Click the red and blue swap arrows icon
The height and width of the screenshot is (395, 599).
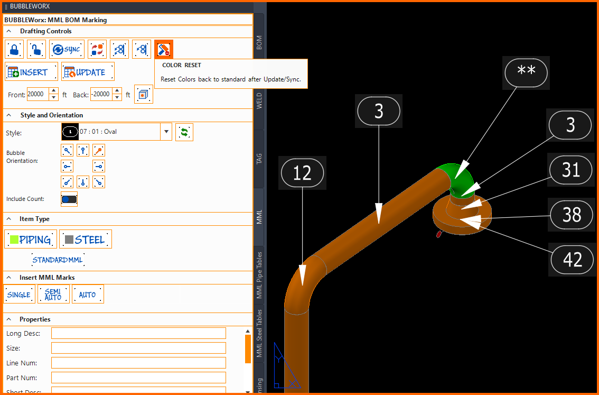click(97, 49)
